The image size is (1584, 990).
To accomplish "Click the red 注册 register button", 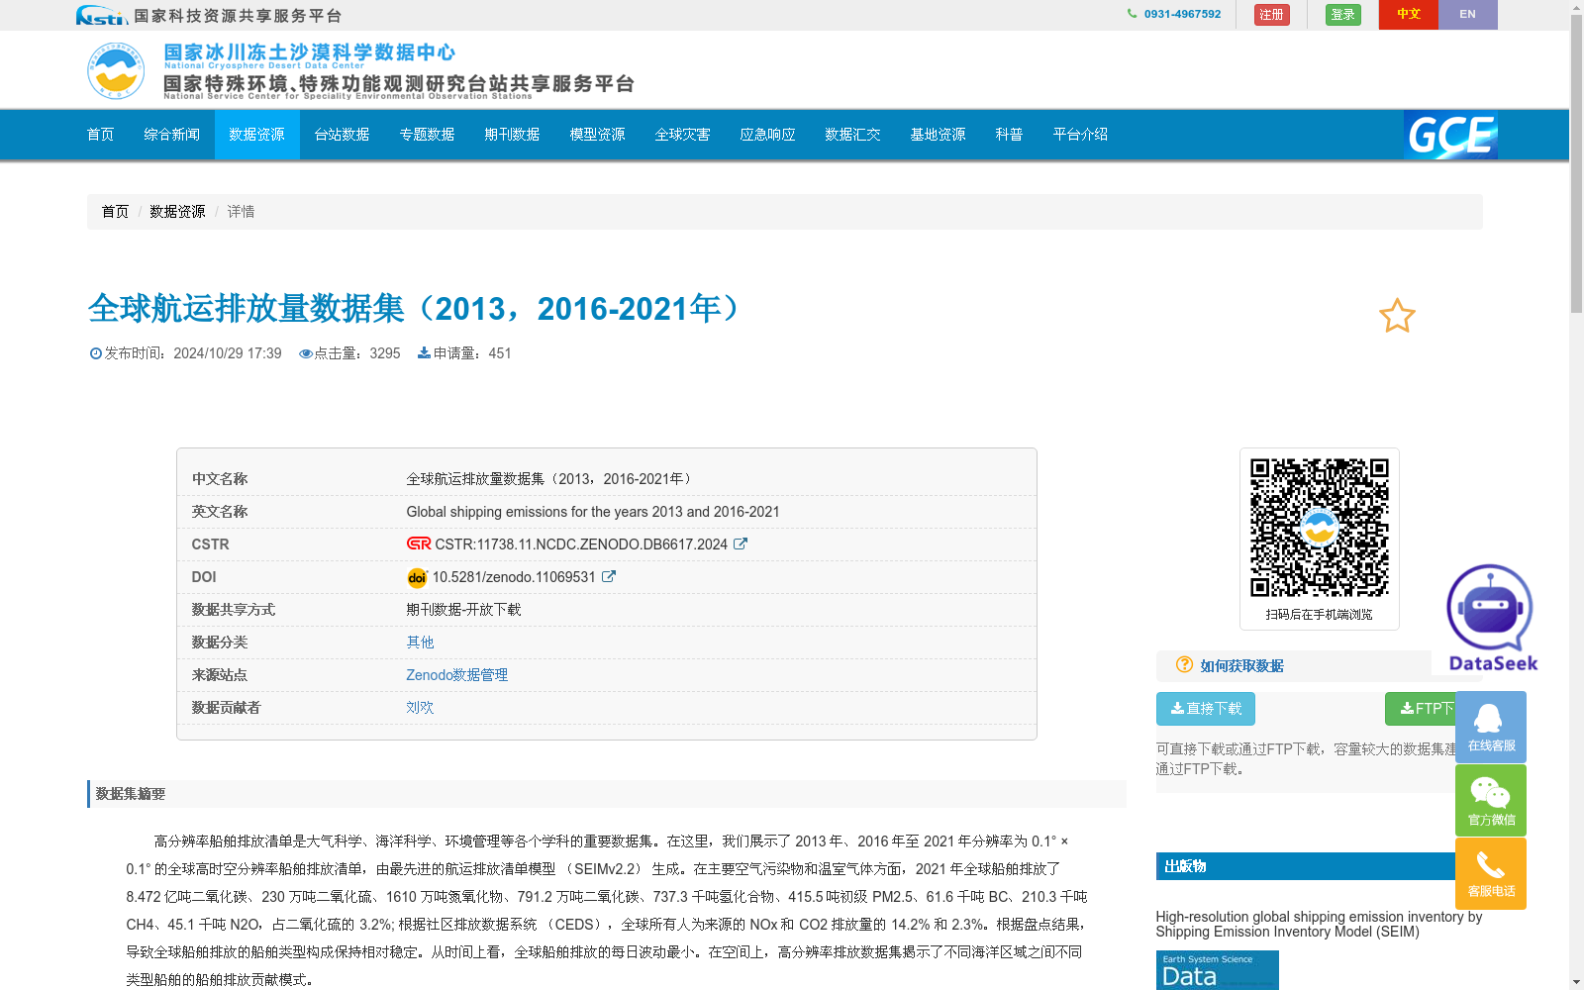I will [x=1272, y=15].
